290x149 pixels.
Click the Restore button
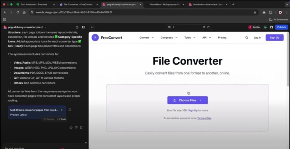49,119
